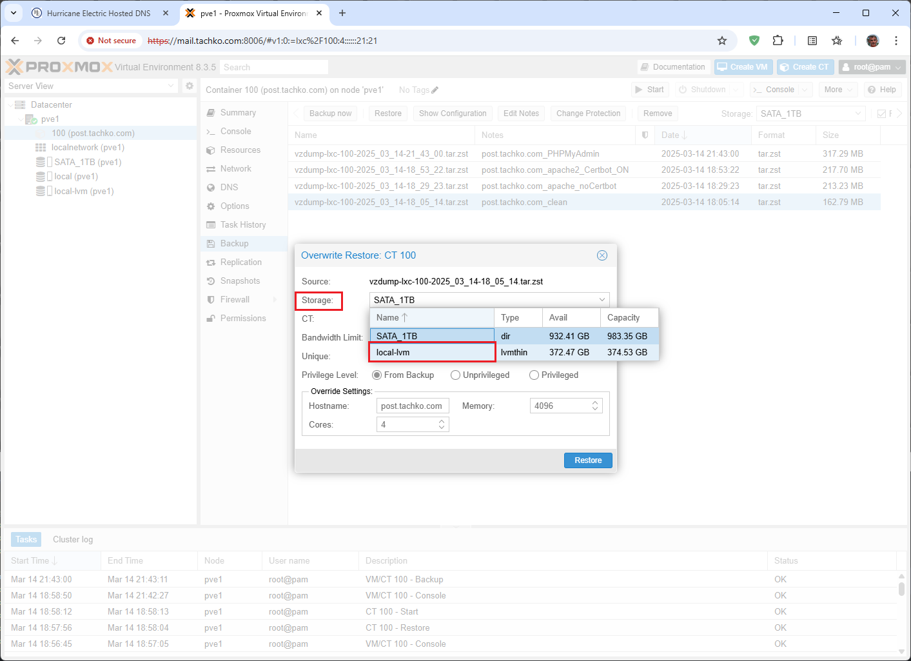Click the Start container button
911x661 pixels.
650,90
